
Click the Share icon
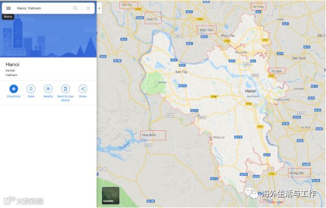83,89
